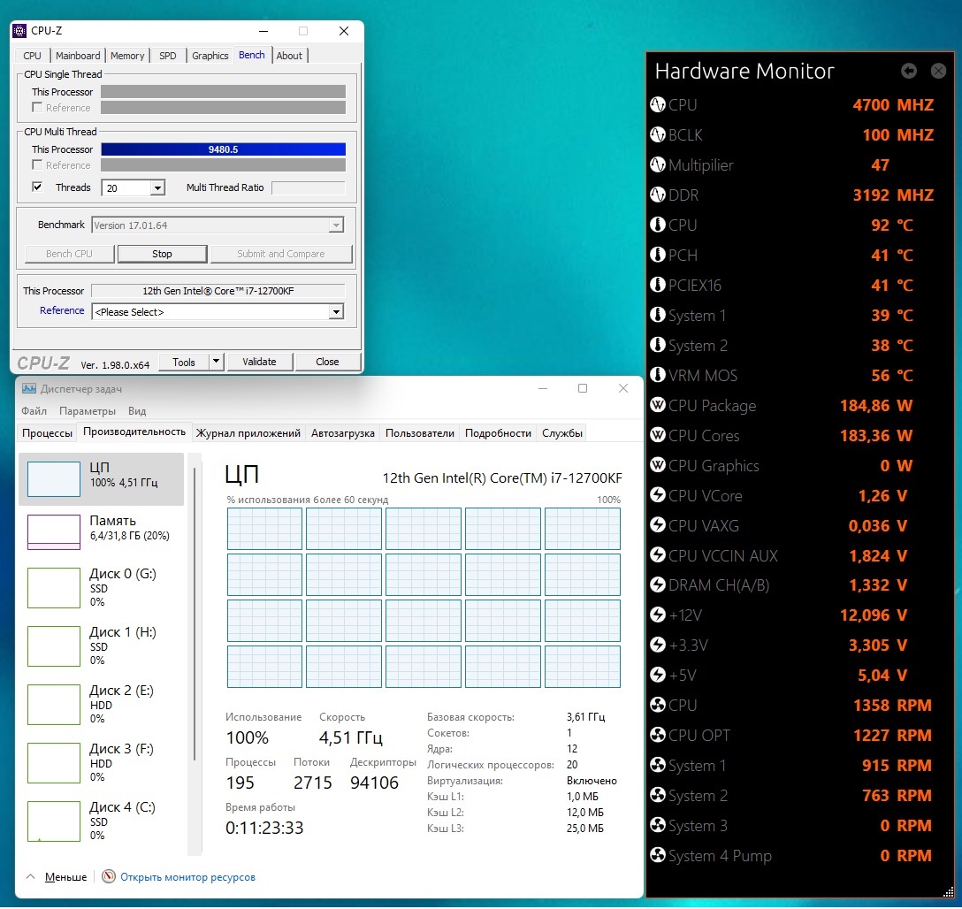Click the +5V voltage bolt icon
The width and height of the screenshot is (962, 909).
[x=658, y=676]
